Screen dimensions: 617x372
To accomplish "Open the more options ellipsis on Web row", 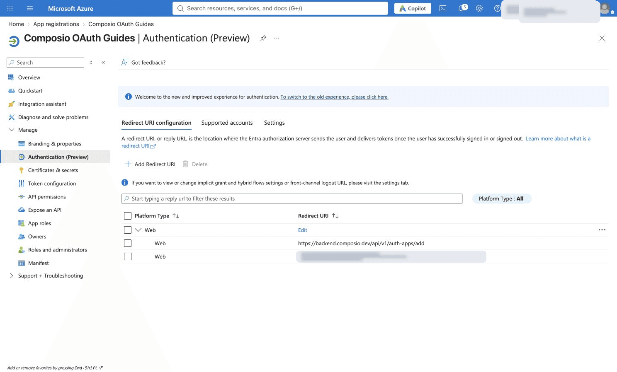I will (x=602, y=230).
